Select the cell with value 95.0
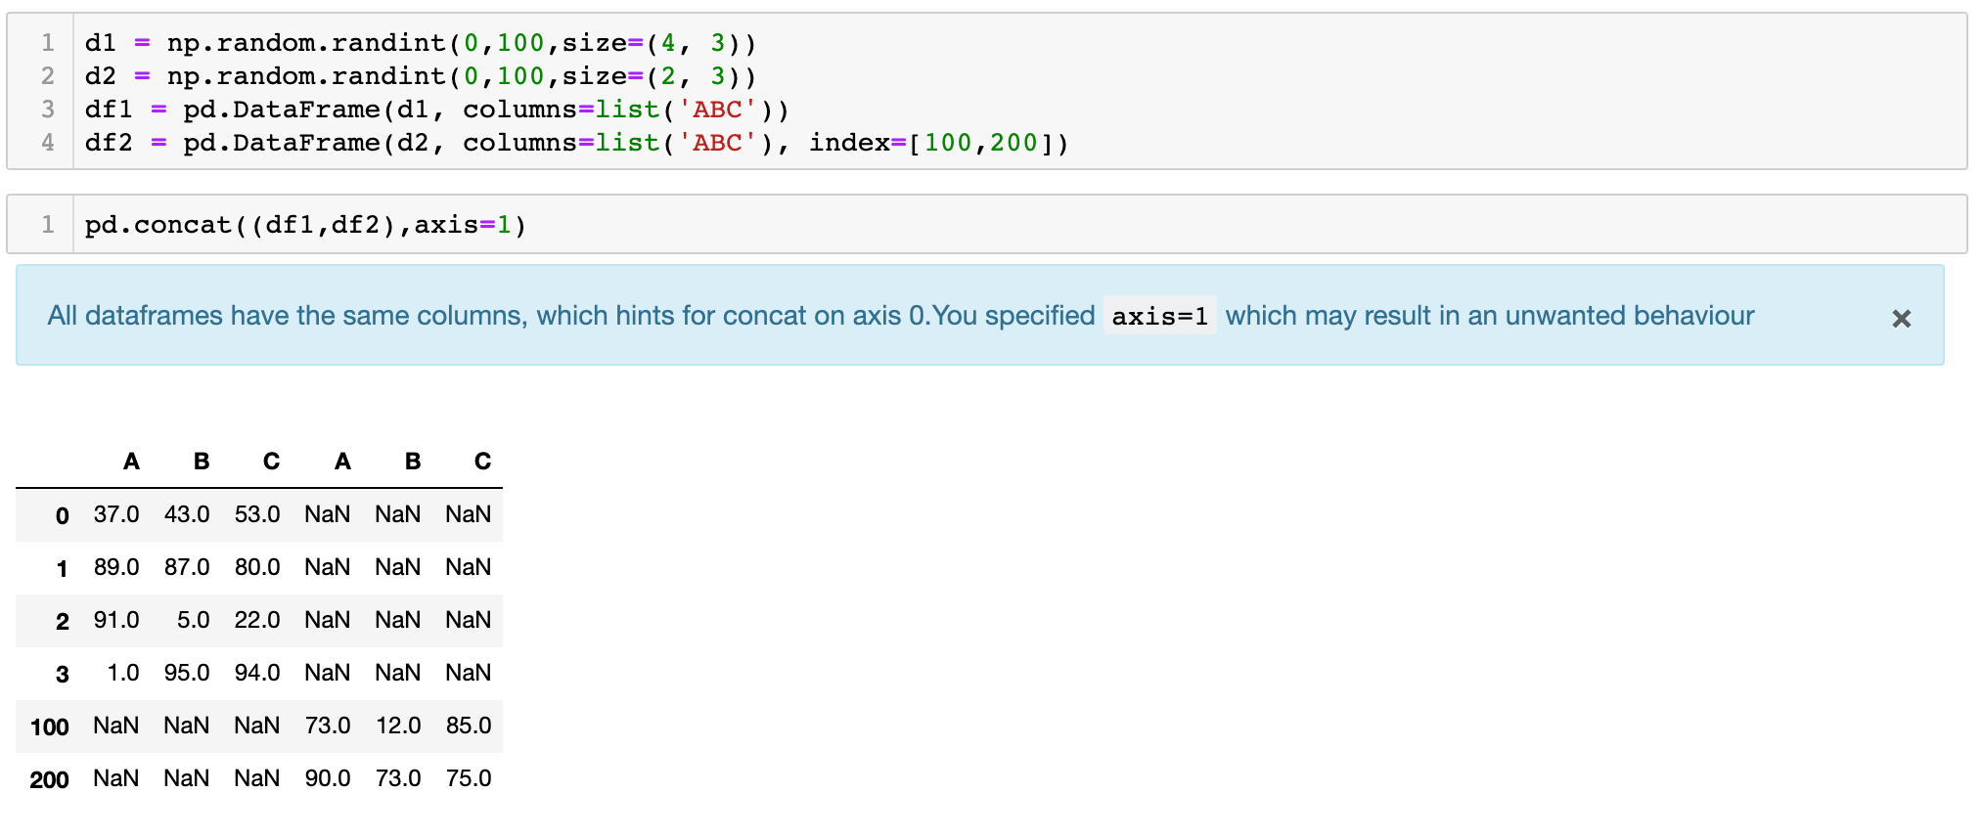The height and width of the screenshot is (837, 1982). [x=187, y=673]
